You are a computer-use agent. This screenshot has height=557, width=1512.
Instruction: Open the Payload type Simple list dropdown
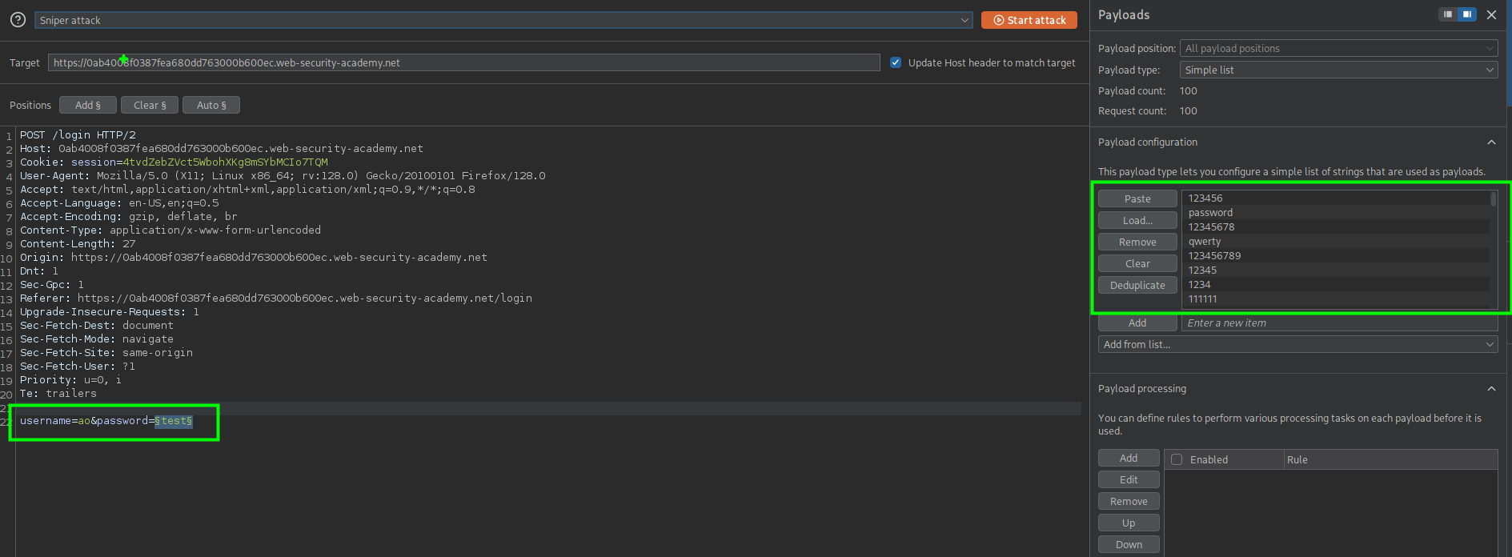coord(1338,70)
